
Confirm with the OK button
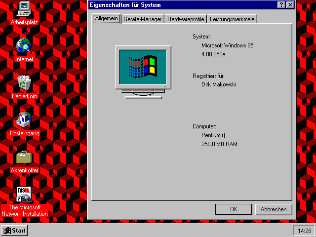pos(234,209)
